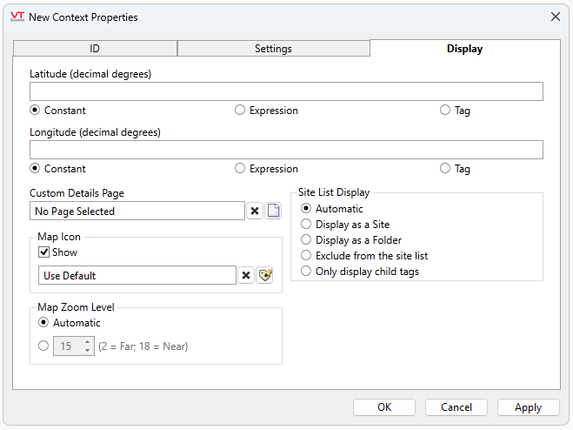Select Expression for Longitude
Screen dimensions: 573x430
pos(240,168)
